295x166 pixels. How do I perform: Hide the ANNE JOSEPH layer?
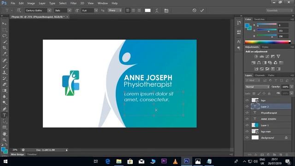tap(247, 119)
